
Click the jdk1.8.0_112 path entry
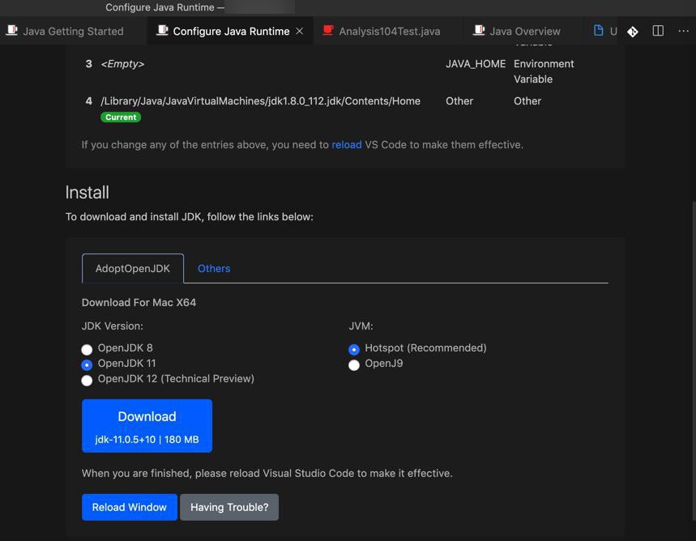pos(261,101)
